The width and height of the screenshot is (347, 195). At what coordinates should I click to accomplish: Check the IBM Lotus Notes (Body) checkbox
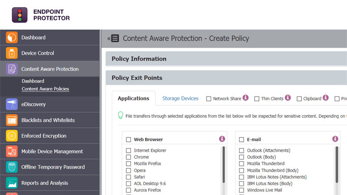click(242, 184)
